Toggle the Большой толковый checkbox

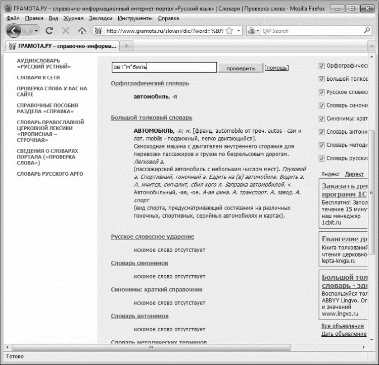pos(321,79)
